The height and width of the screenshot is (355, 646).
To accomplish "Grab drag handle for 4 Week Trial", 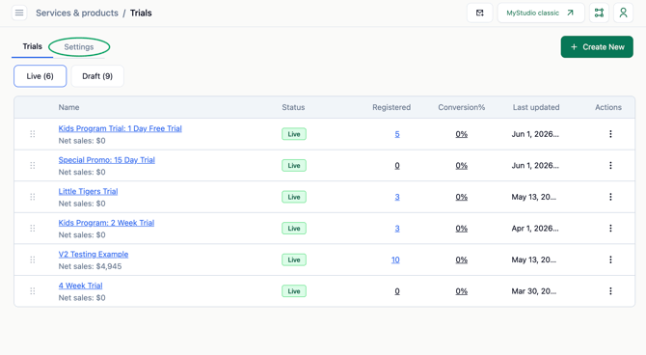I will click(x=33, y=291).
